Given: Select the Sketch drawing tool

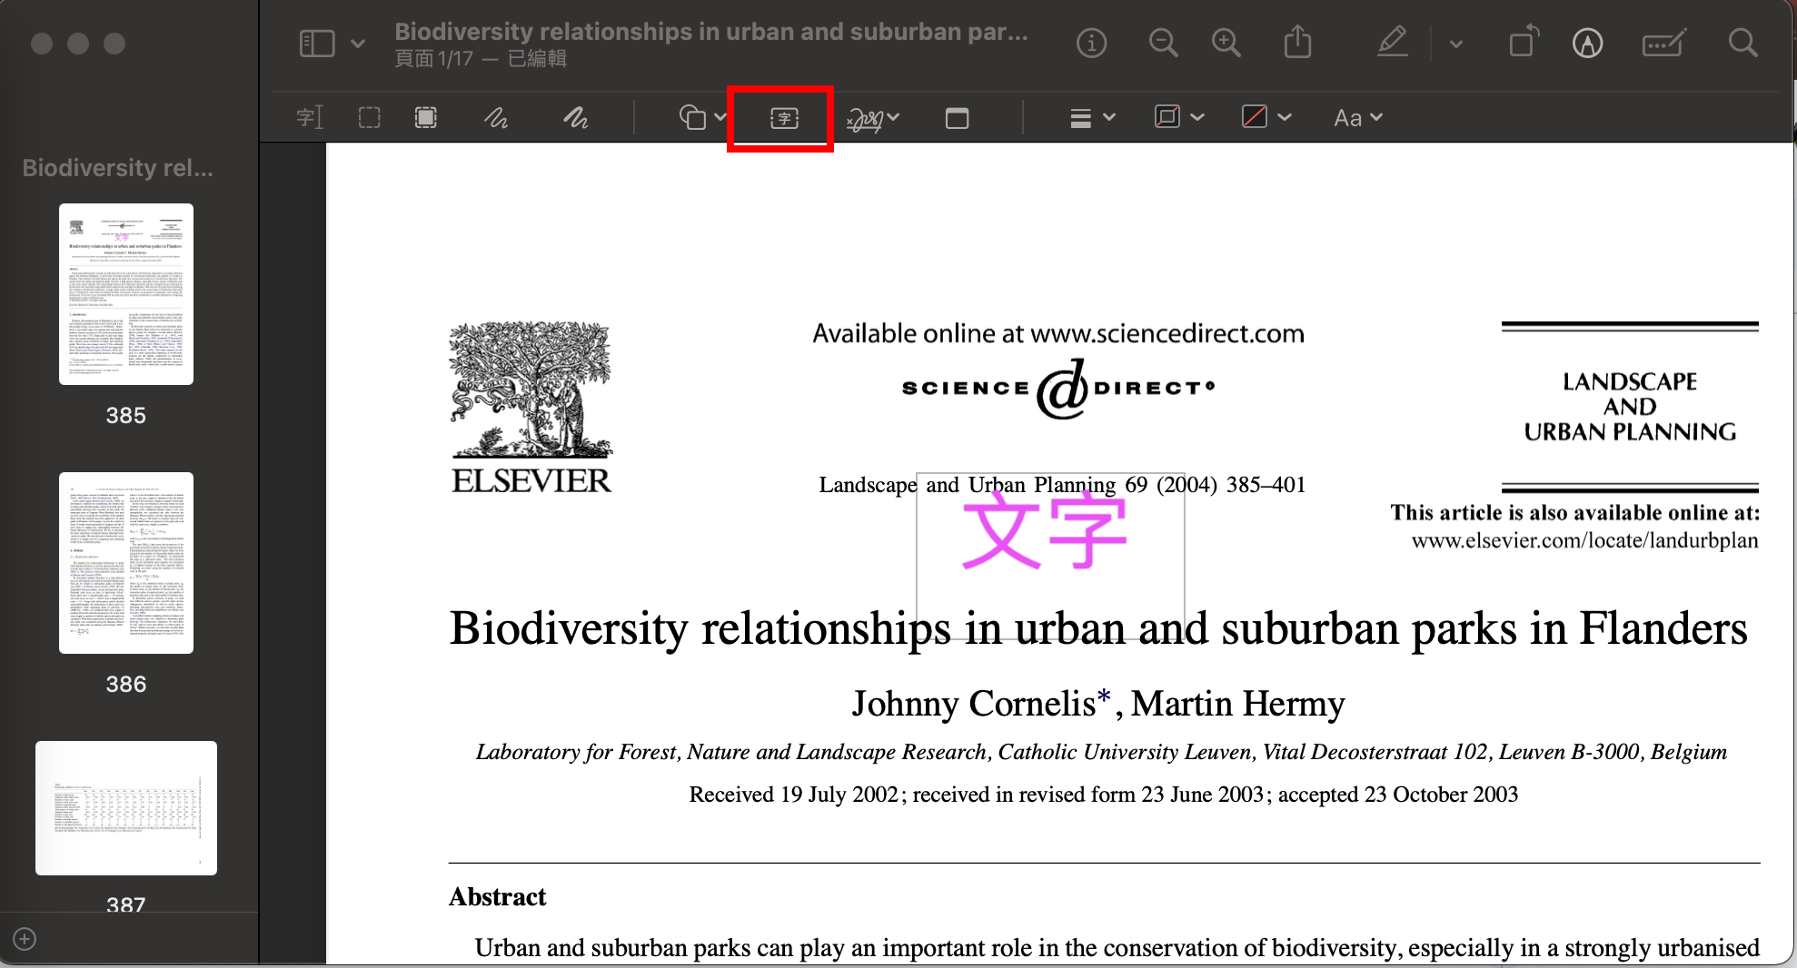Looking at the screenshot, I should point(495,118).
